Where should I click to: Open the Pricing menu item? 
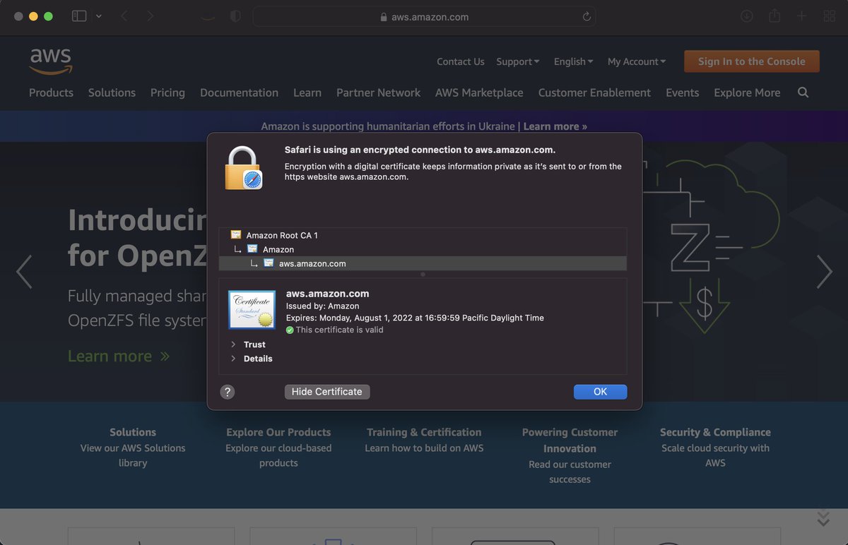[x=167, y=92]
